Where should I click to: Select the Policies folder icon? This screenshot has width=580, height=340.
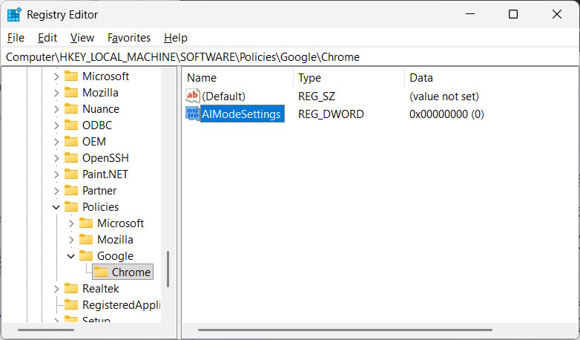[x=71, y=206]
